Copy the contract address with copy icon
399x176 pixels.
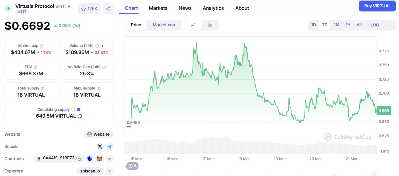pos(79,159)
